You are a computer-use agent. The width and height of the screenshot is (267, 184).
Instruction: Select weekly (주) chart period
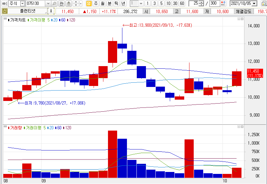[x=96, y=3]
